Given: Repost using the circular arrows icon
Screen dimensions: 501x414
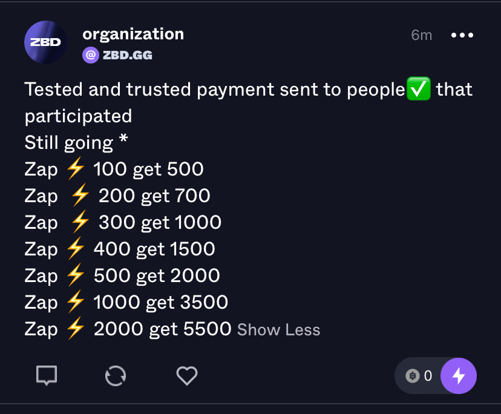Looking at the screenshot, I should 116,376.
